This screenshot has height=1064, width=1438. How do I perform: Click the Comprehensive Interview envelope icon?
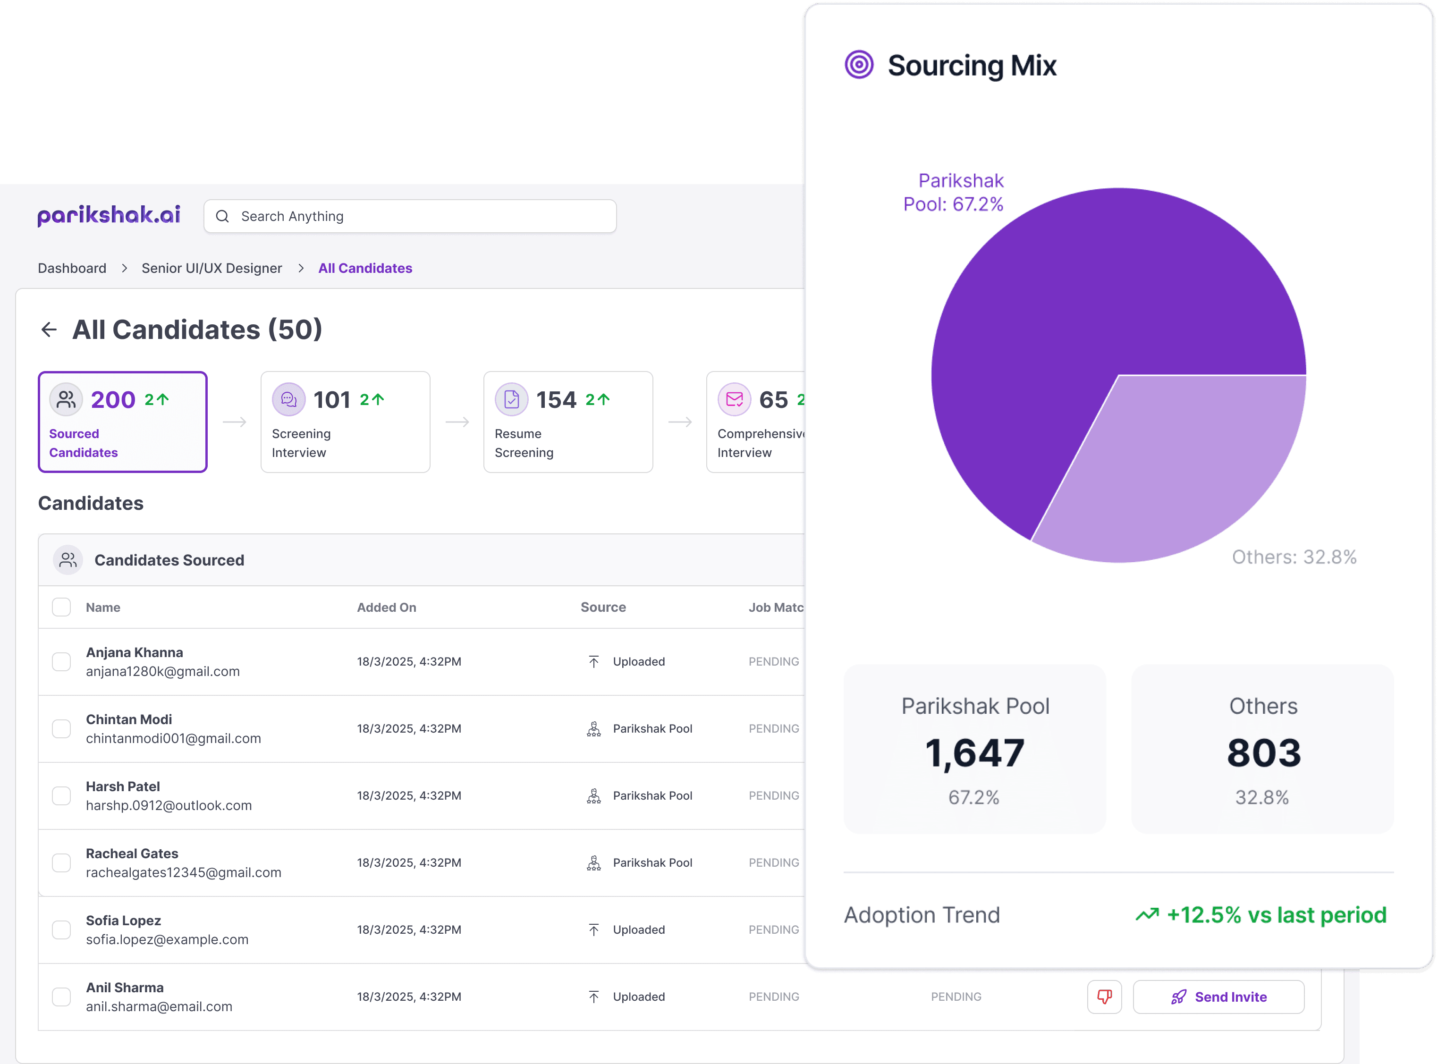[734, 399]
